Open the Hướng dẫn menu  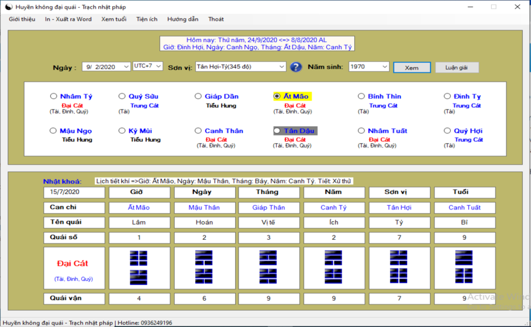[182, 19]
